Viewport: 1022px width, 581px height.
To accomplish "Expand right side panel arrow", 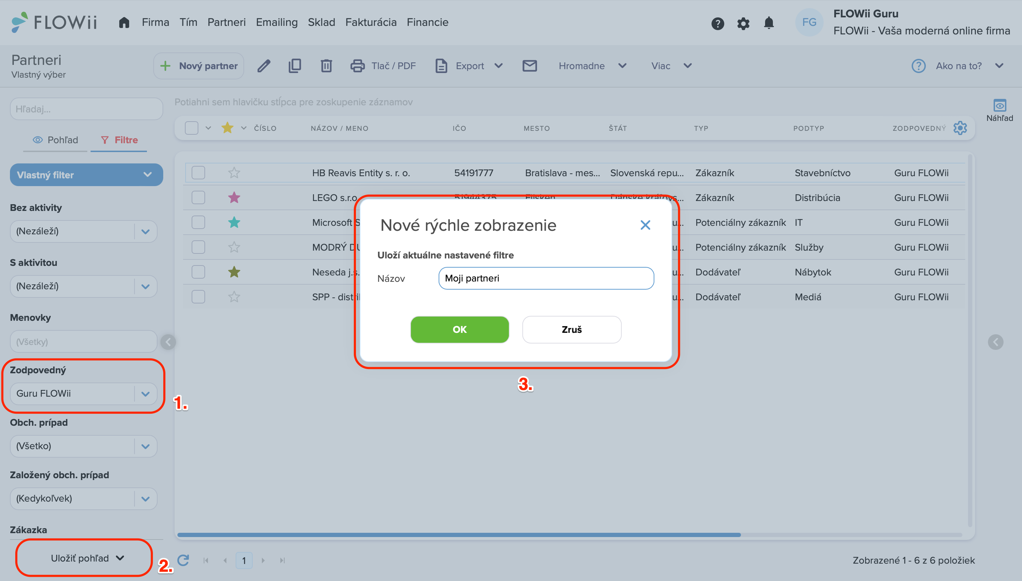I will tap(995, 342).
